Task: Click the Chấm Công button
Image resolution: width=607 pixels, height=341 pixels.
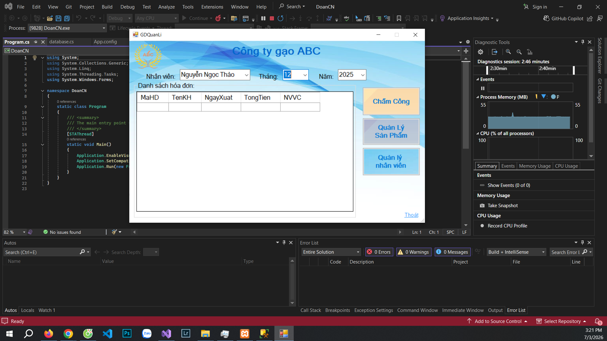Action: tap(391, 101)
